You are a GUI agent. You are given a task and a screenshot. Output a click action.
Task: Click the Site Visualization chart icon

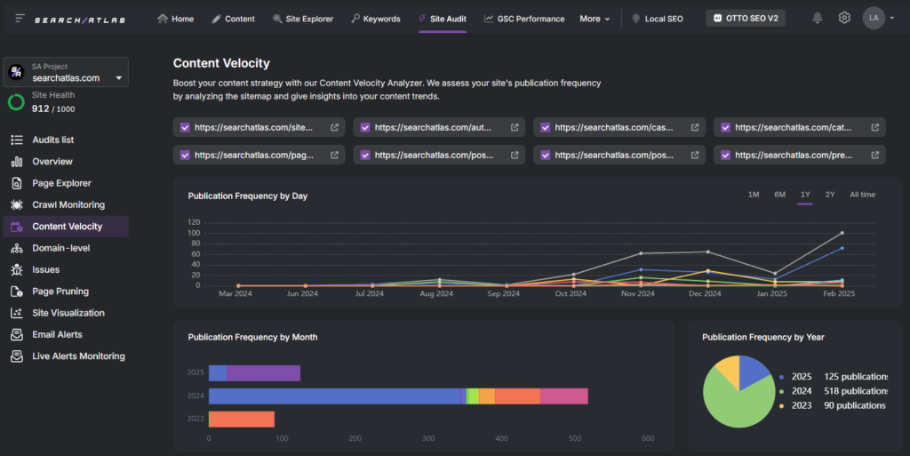click(17, 313)
